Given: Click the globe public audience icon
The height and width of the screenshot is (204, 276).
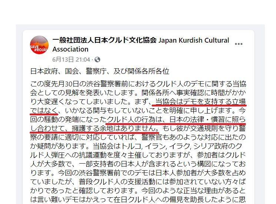Looking at the screenshot, I should pos(97,60).
